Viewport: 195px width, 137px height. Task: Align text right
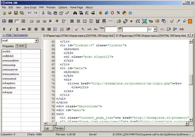pyautogui.click(x=43, y=29)
